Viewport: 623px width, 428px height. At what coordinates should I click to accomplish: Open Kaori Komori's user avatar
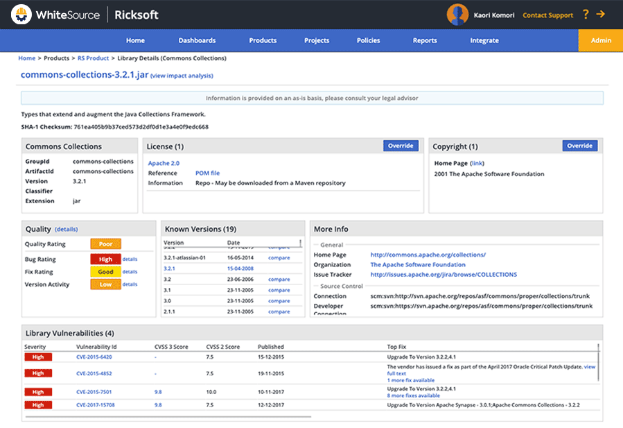457,15
